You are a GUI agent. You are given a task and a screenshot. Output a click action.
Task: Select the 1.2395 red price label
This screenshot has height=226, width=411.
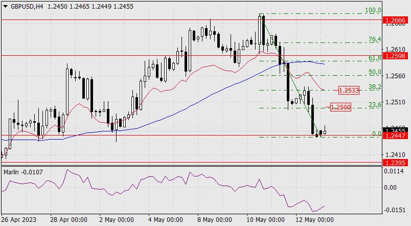[396, 163]
